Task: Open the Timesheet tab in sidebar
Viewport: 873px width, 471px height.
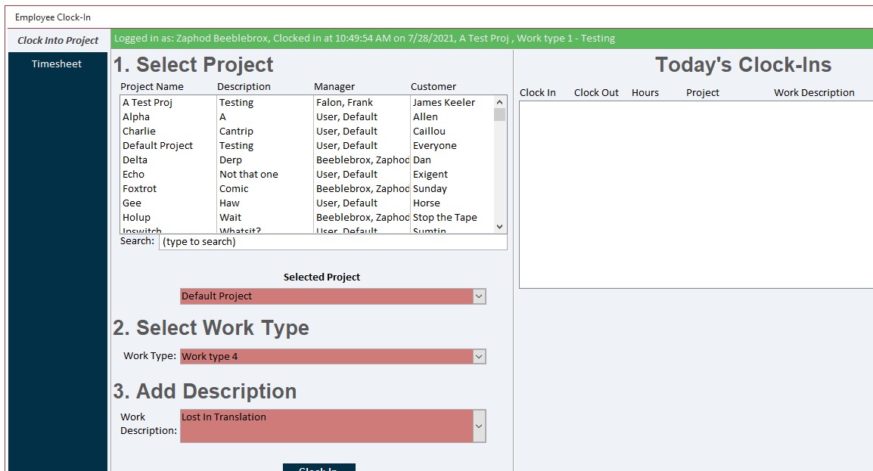Action: tap(57, 64)
